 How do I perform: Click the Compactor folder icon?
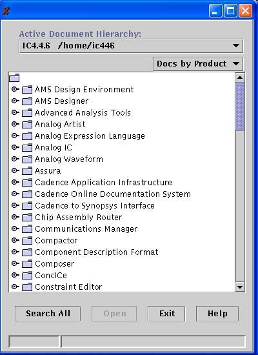point(27,241)
